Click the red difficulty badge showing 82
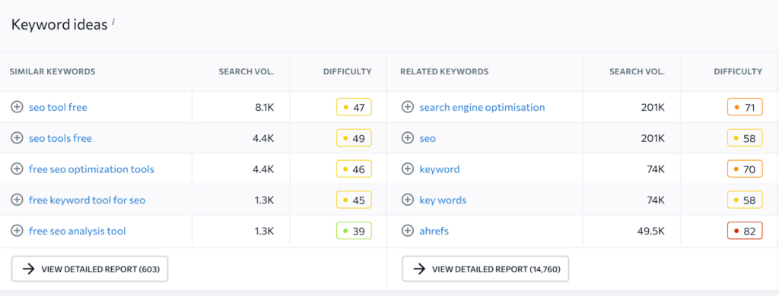Viewport: 779px width, 296px height. click(x=745, y=231)
